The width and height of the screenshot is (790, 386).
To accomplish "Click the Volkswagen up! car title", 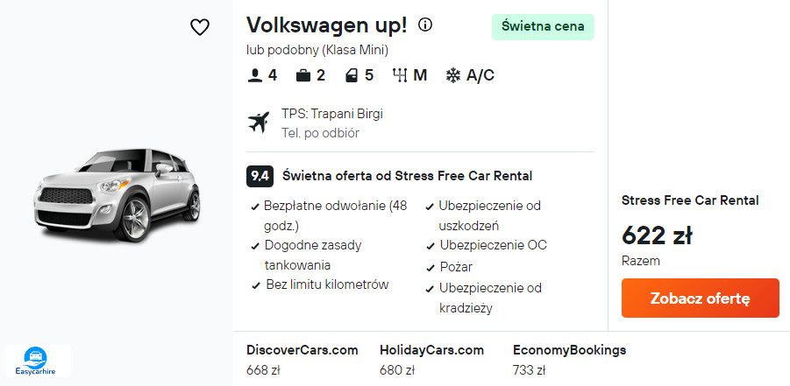I will 327,25.
